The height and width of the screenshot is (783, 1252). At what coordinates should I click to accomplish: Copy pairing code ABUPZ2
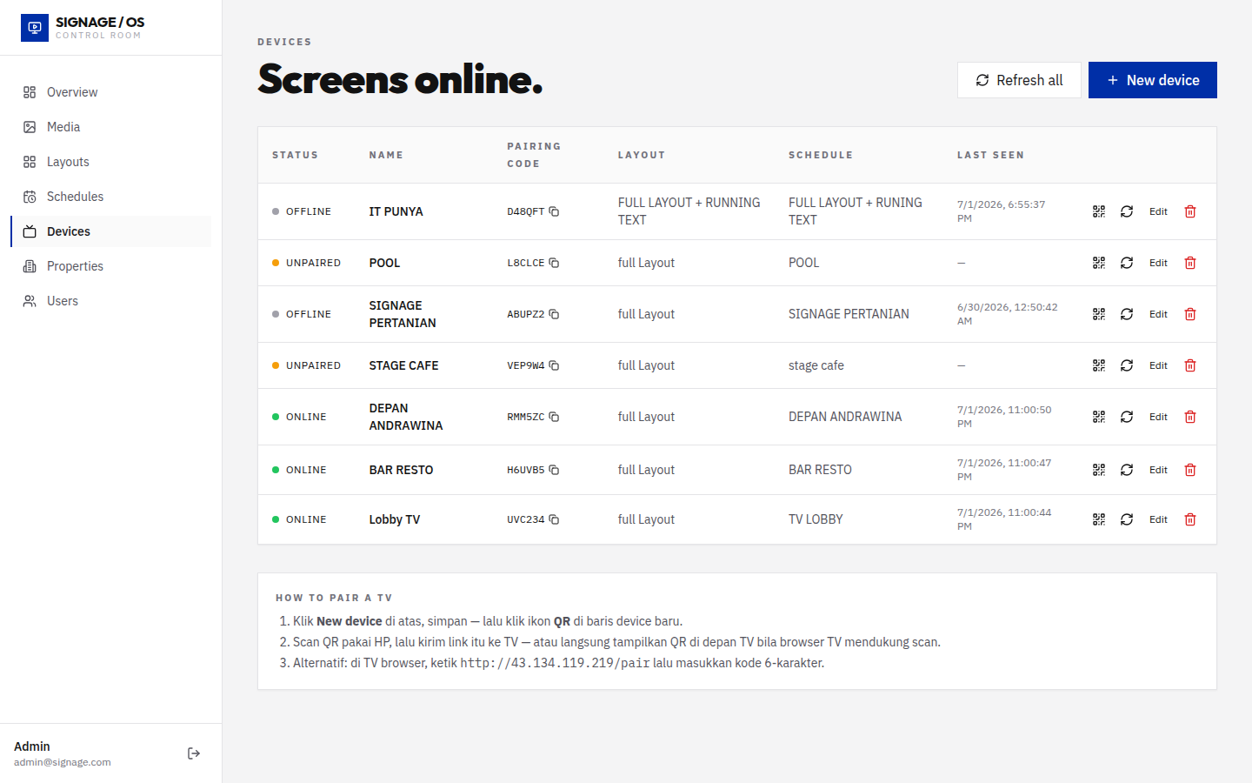click(x=554, y=314)
